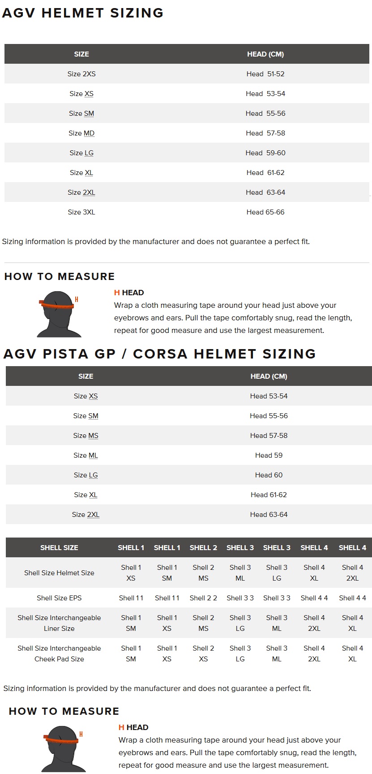Click the SHELL SIZE column header
The image size is (372, 774).
[x=59, y=548]
